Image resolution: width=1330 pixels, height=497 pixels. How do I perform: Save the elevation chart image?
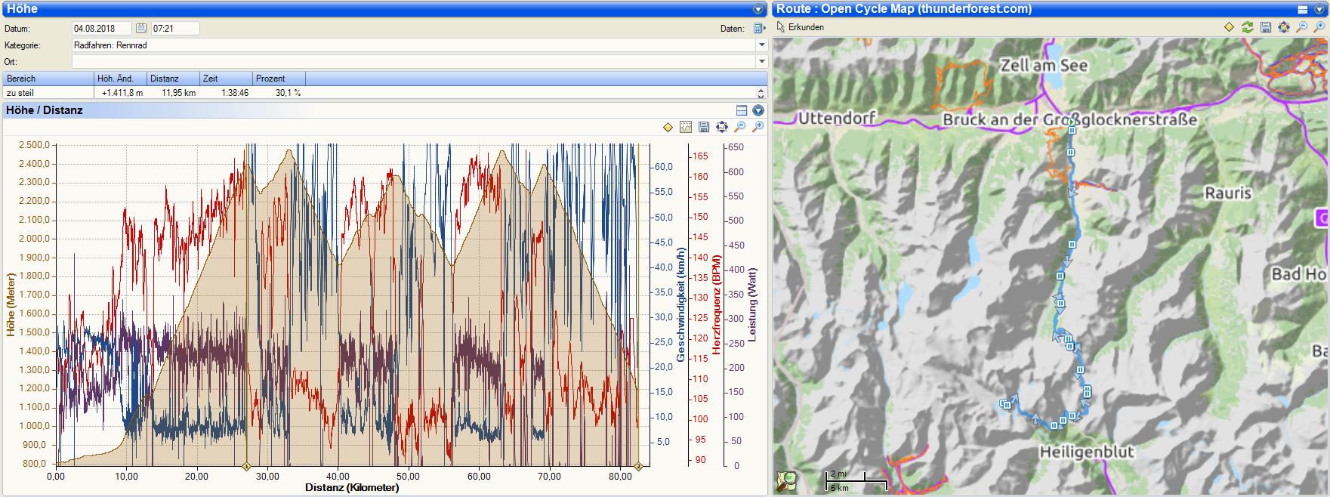(x=704, y=127)
